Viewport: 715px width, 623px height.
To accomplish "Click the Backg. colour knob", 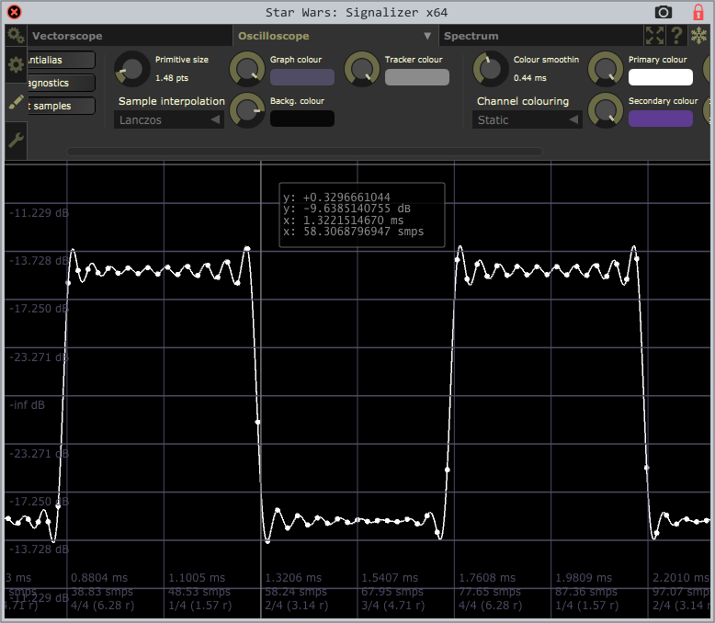I will pyautogui.click(x=246, y=110).
